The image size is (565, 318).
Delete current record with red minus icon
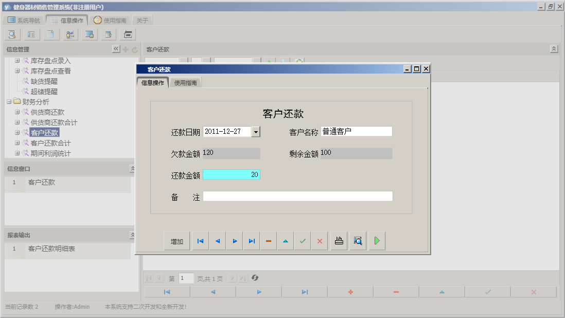(268, 240)
